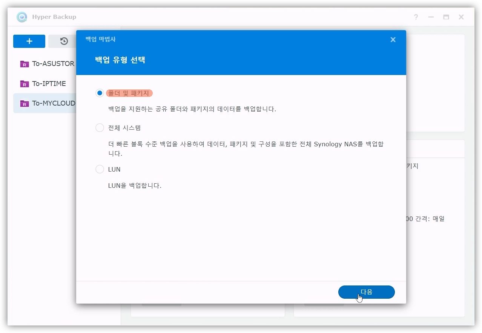482x333 pixels.
Task: Click the Hyper Backup app logo icon
Action: tap(22, 17)
